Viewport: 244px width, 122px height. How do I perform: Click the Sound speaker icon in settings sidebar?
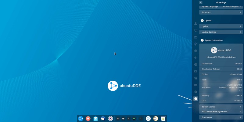pos(196,58)
